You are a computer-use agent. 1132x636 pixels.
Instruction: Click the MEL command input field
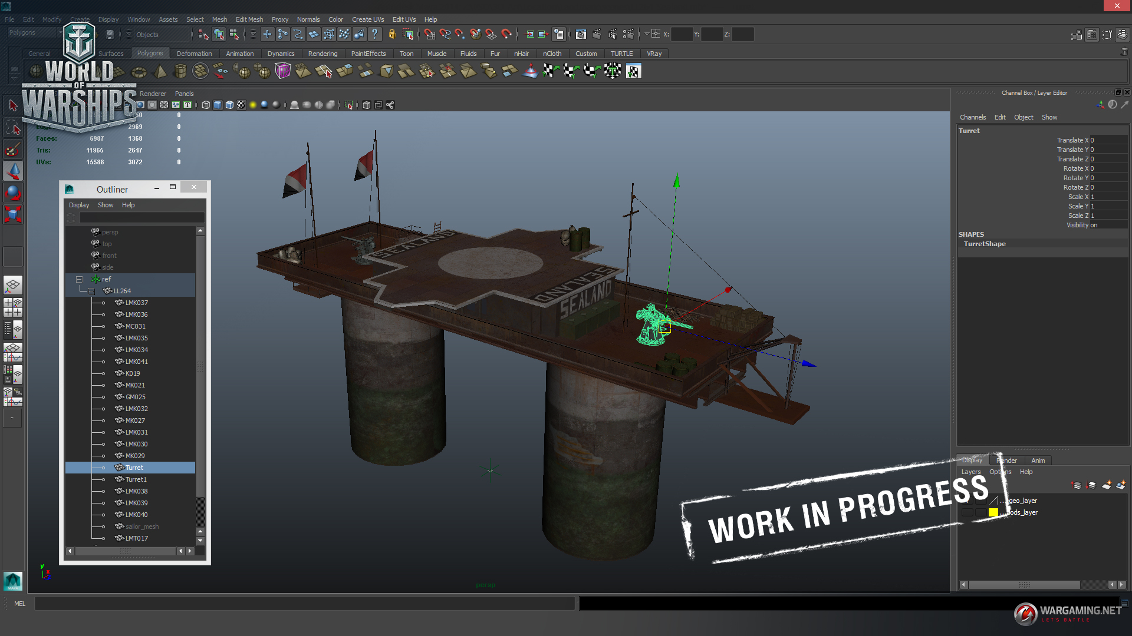(305, 604)
